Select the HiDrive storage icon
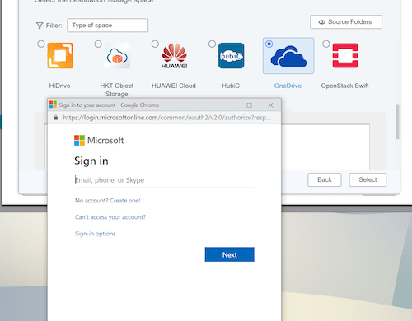412x321 pixels. point(60,56)
